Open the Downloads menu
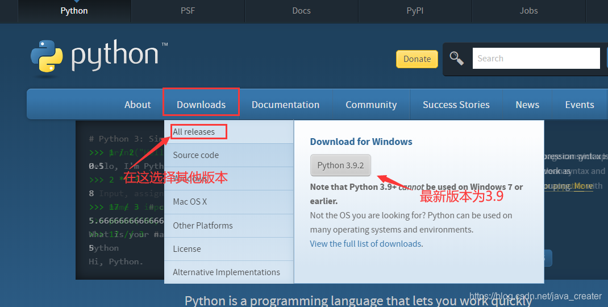The height and width of the screenshot is (307, 608). click(x=201, y=105)
